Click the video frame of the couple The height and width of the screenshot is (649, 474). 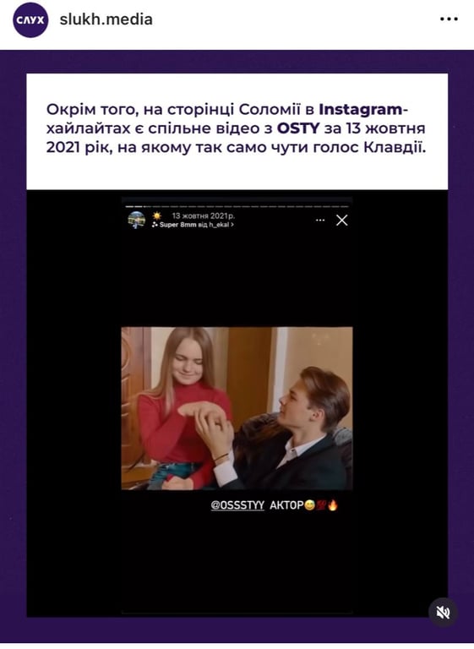click(x=237, y=408)
